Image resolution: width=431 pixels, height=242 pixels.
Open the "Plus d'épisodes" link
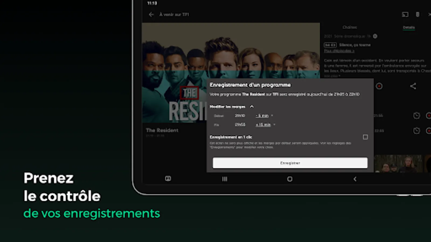(339, 51)
